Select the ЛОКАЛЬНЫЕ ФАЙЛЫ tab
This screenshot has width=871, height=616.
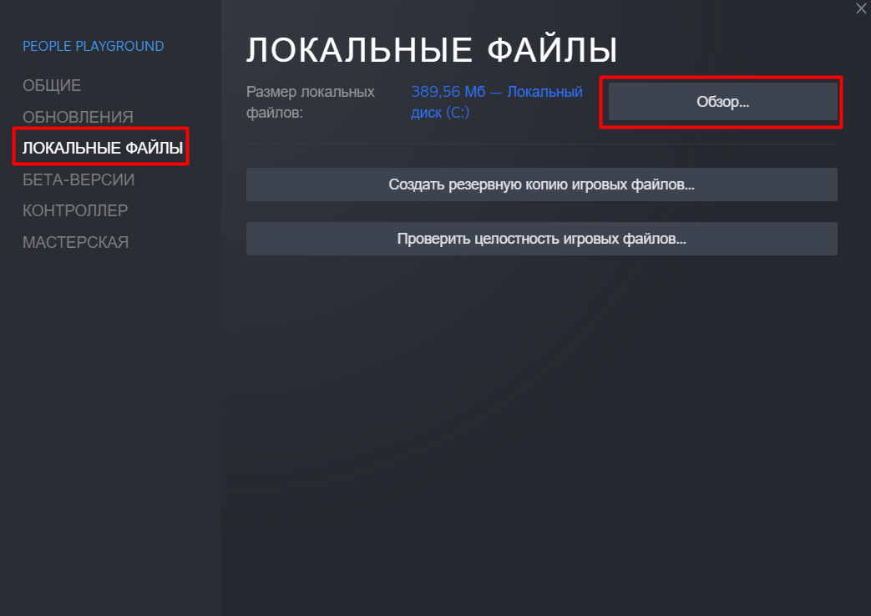pos(102,148)
